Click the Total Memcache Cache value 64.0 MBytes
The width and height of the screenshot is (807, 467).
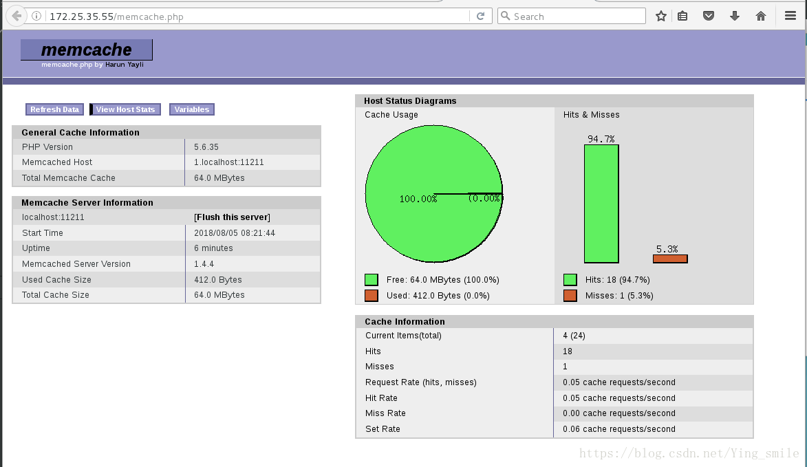(x=219, y=178)
